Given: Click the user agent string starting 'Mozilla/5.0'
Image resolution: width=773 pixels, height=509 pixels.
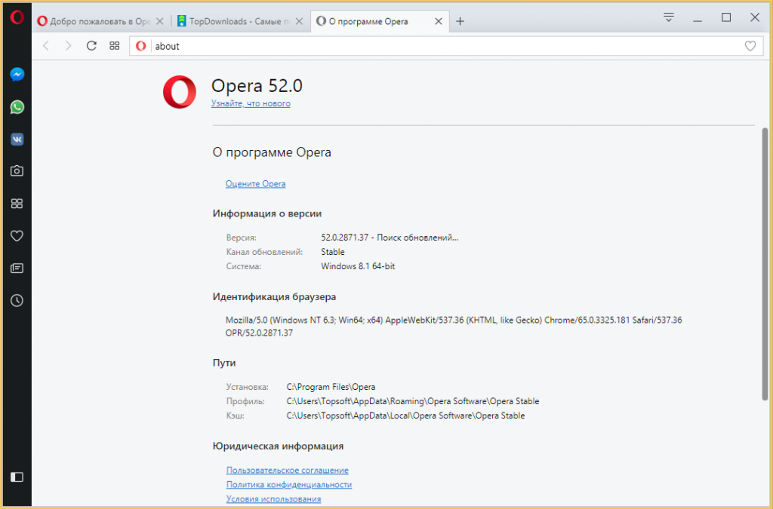Looking at the screenshot, I should pyautogui.click(x=454, y=327).
